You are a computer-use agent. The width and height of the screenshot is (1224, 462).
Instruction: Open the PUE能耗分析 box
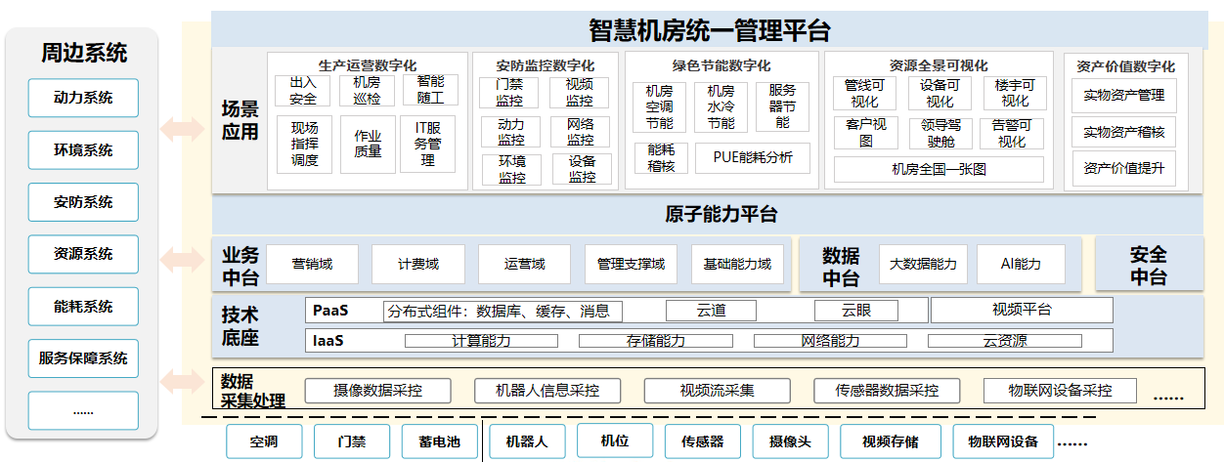point(752,157)
